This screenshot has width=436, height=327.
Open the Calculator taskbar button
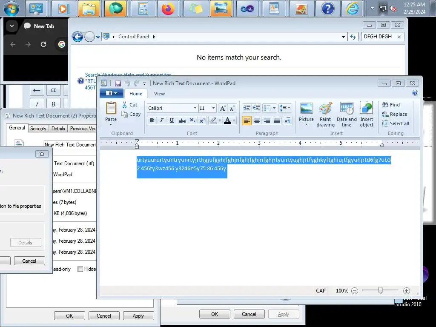143,9
